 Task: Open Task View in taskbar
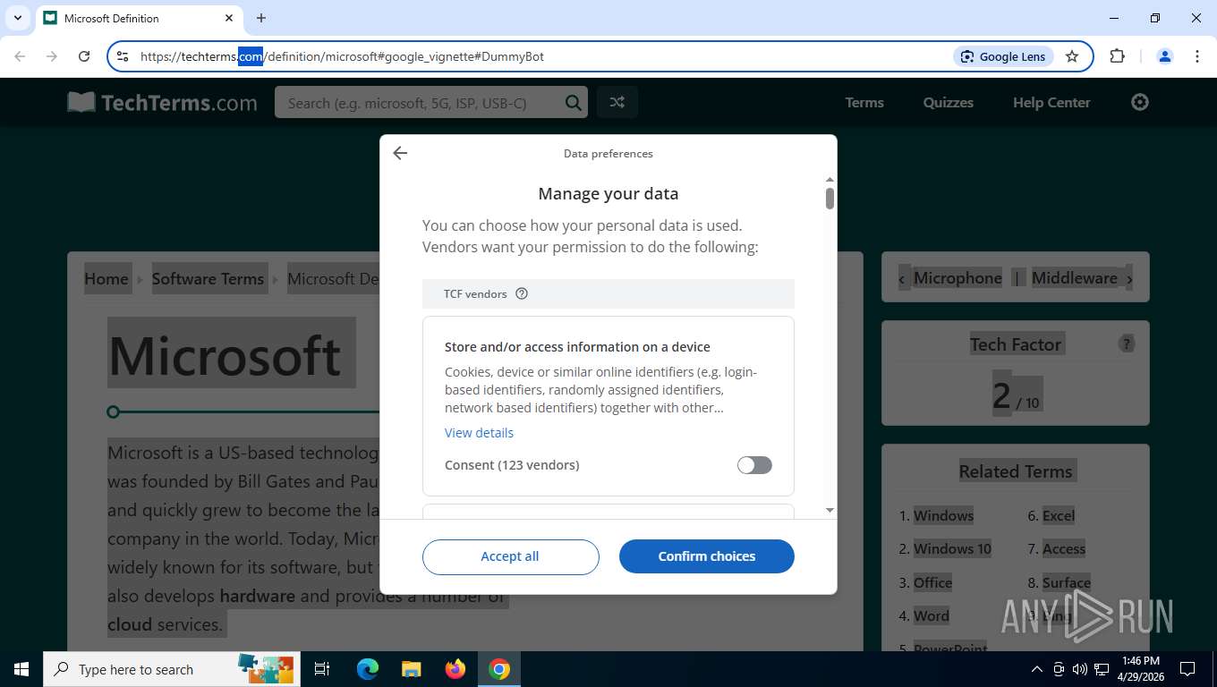coord(323,669)
